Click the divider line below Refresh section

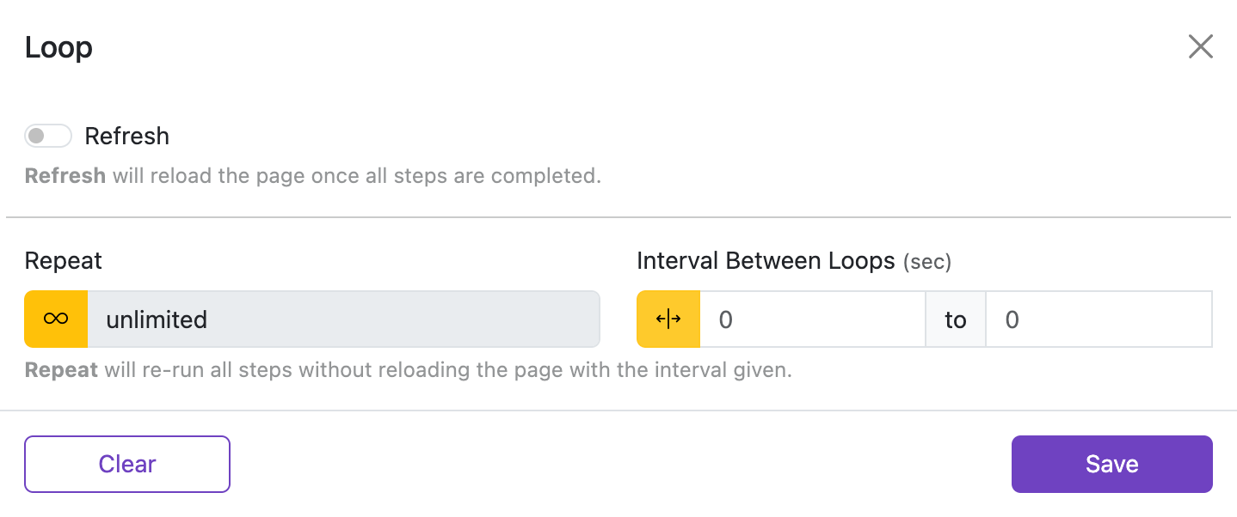pos(618,217)
